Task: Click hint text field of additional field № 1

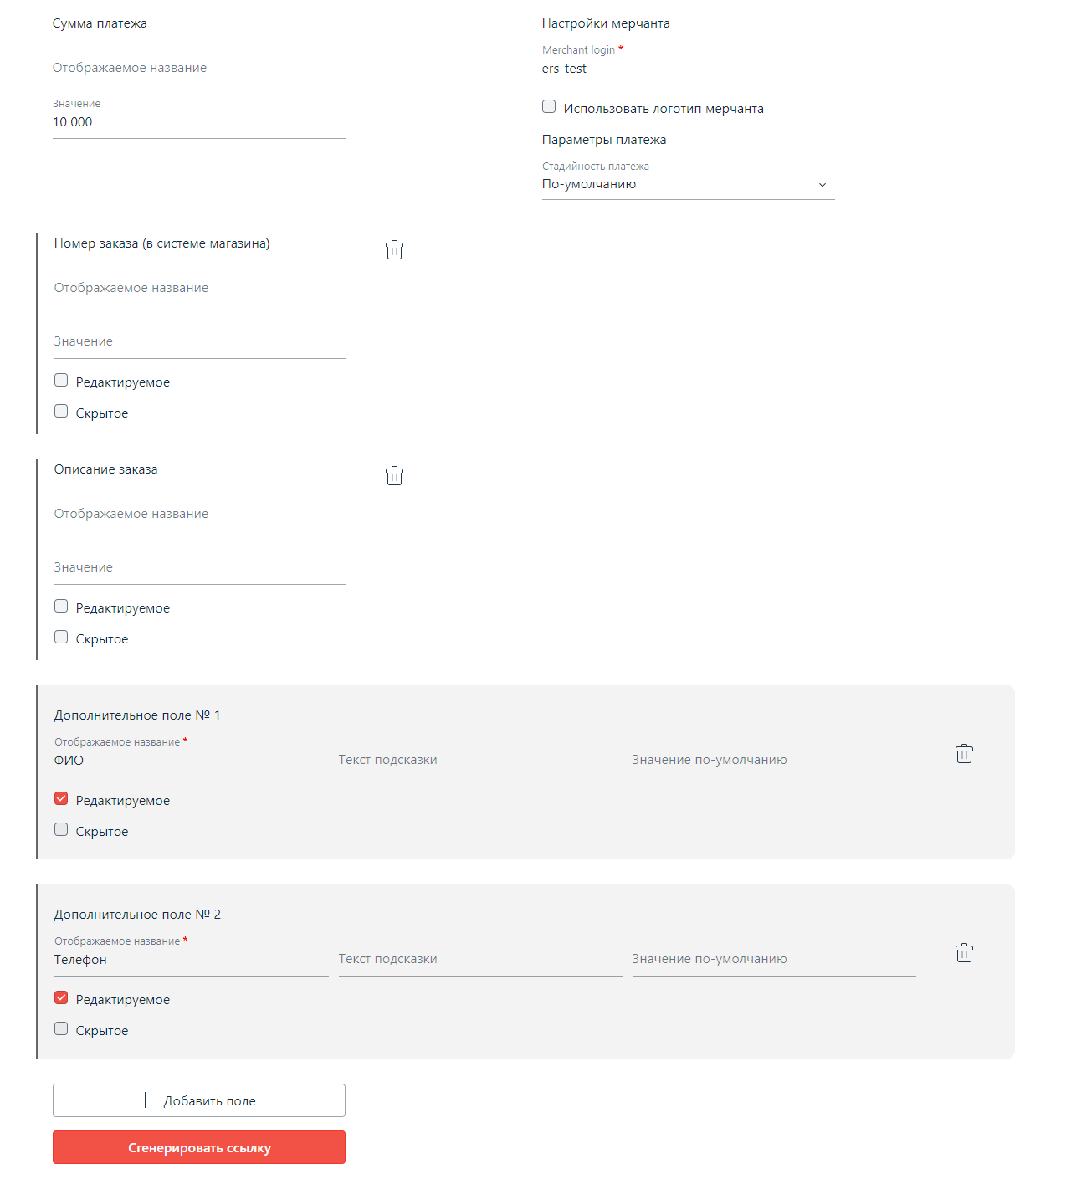Action: [479, 761]
